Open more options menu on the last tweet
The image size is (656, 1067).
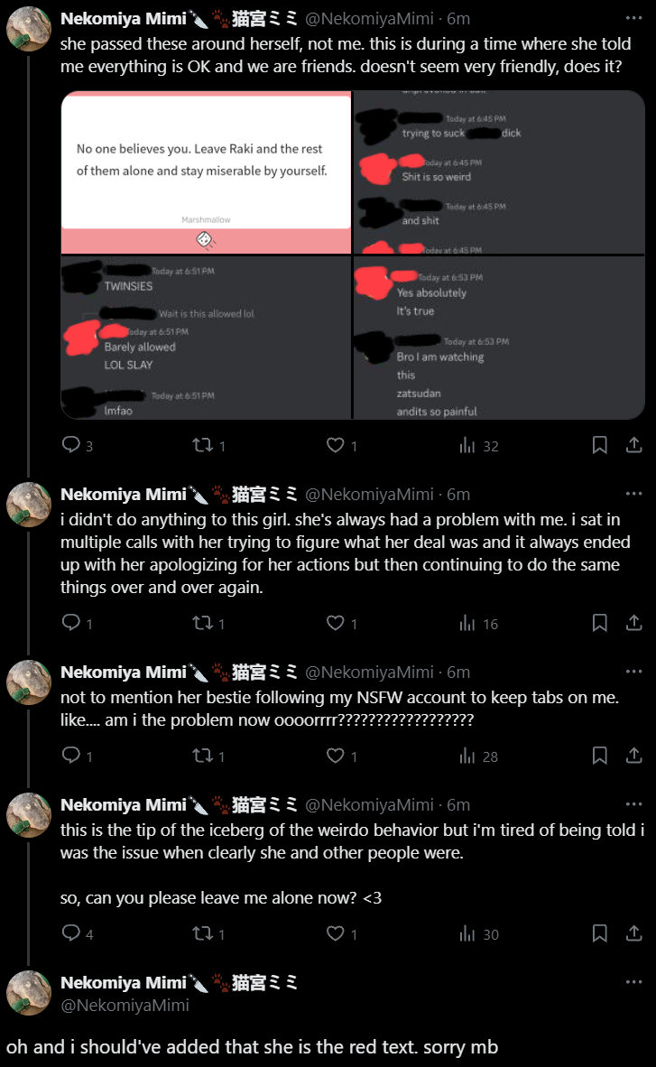point(633,982)
